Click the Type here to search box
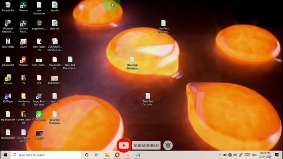The width and height of the screenshot is (283, 159). [46, 155]
